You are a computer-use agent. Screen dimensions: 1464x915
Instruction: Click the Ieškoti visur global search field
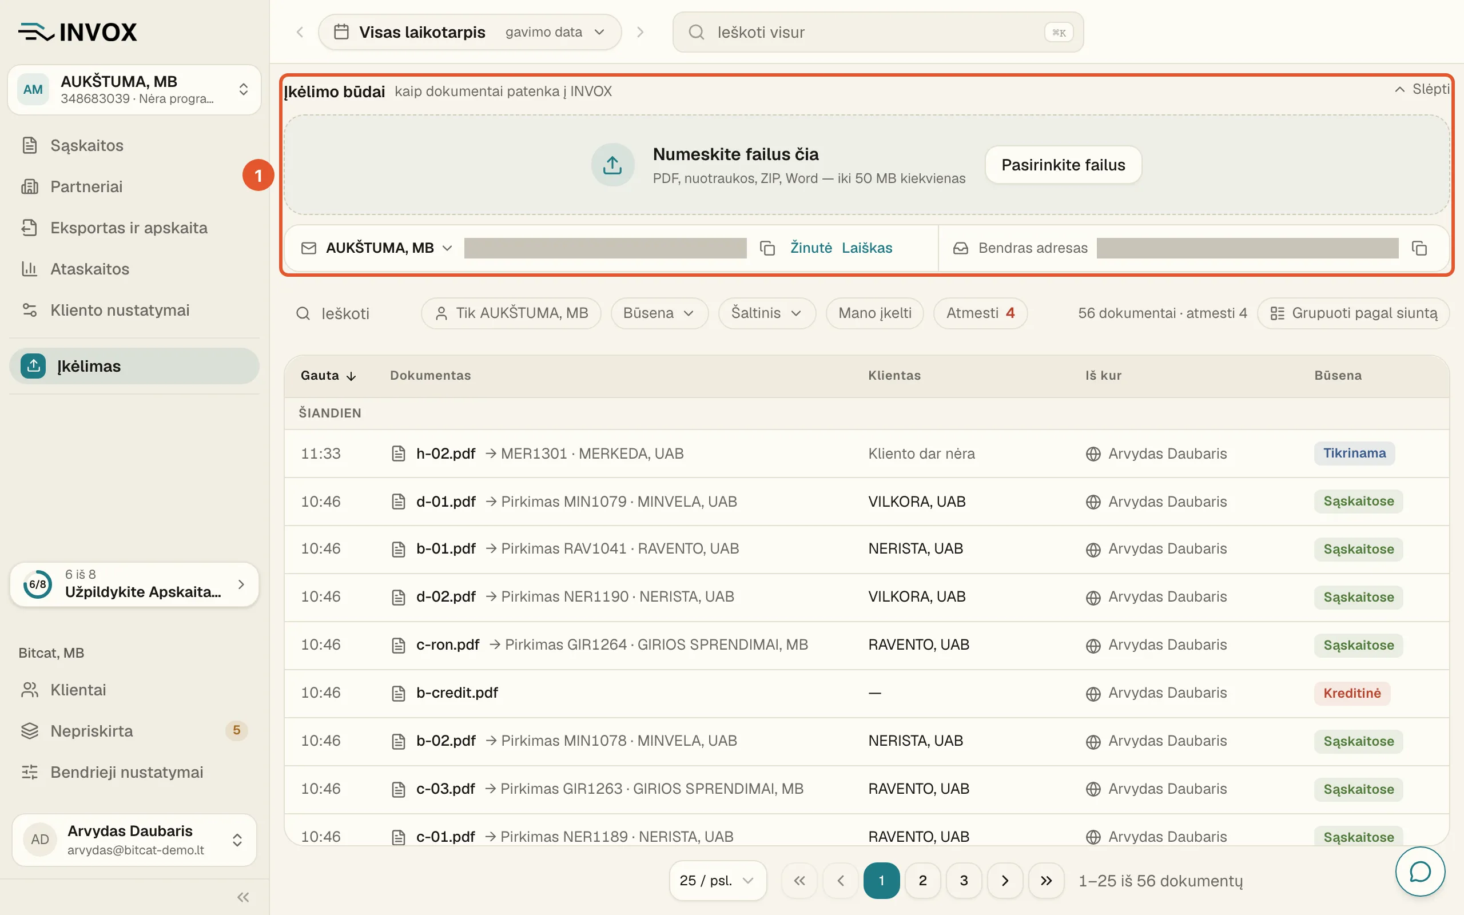point(878,32)
